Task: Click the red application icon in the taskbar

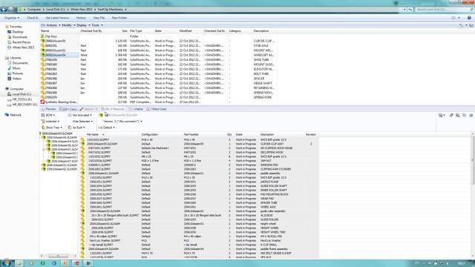Action: 76,263
